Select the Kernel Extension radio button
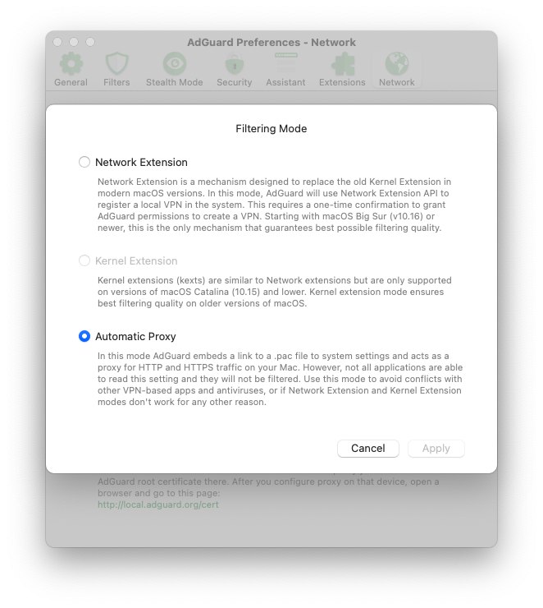 [84, 260]
